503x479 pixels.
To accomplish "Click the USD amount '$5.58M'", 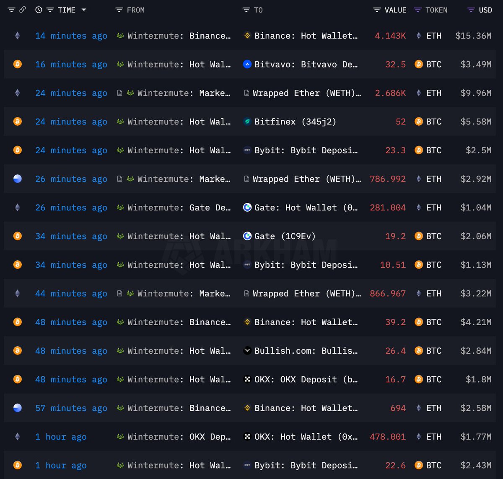I will 476,122.
